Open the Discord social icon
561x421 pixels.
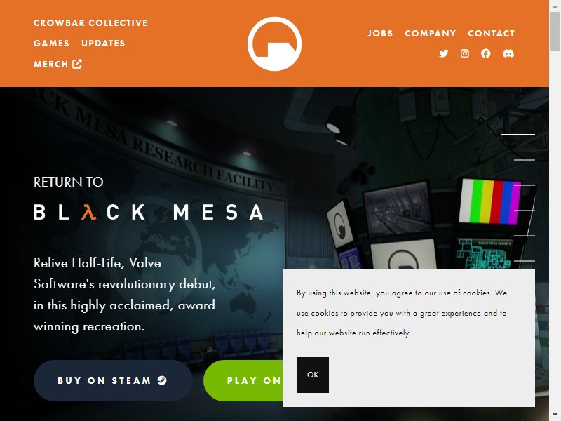[x=508, y=53]
